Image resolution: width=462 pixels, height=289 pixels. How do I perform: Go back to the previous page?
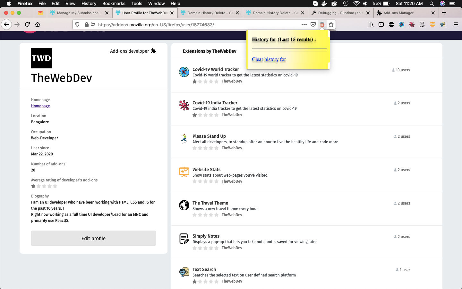click(x=6, y=24)
